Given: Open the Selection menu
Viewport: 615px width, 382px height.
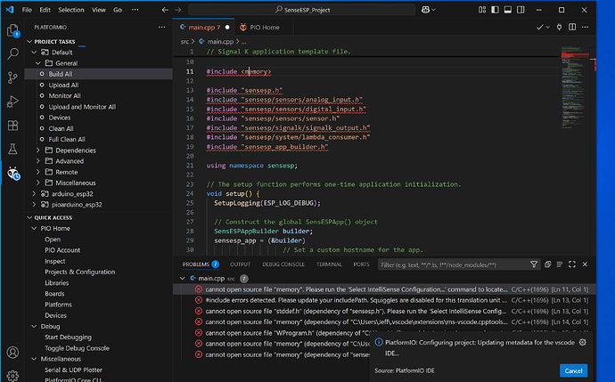Looking at the screenshot, I should (71, 10).
